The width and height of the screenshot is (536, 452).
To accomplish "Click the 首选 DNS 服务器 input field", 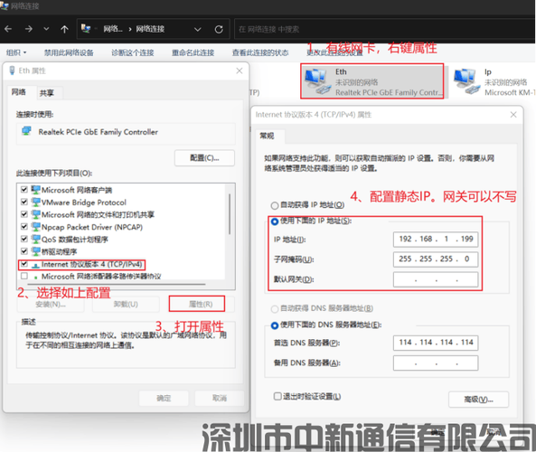I will click(436, 343).
